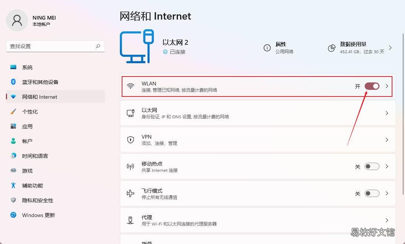Click the 系统 monitor icon in sidebar
This screenshot has height=244, width=405.
tap(13, 67)
